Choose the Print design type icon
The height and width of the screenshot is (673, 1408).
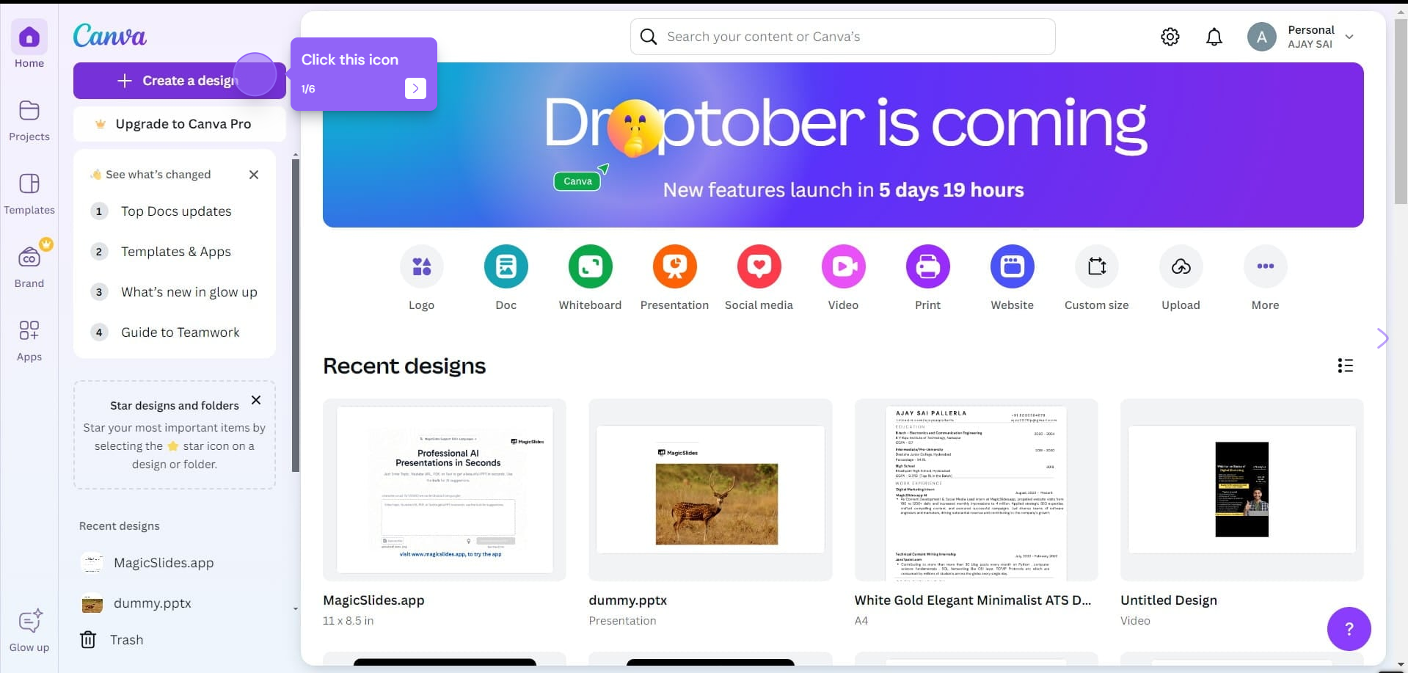click(x=928, y=266)
